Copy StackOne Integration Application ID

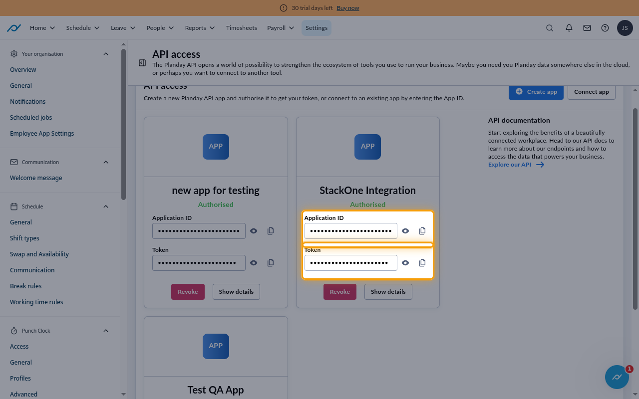(422, 231)
